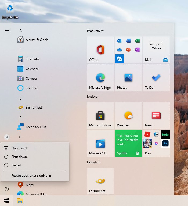Select the Recycle Bin desktop icon
The width and height of the screenshot is (188, 206).
(10, 11)
